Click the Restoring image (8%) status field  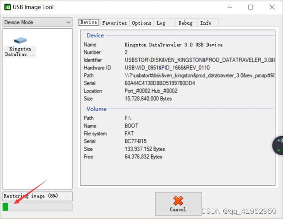(38, 196)
